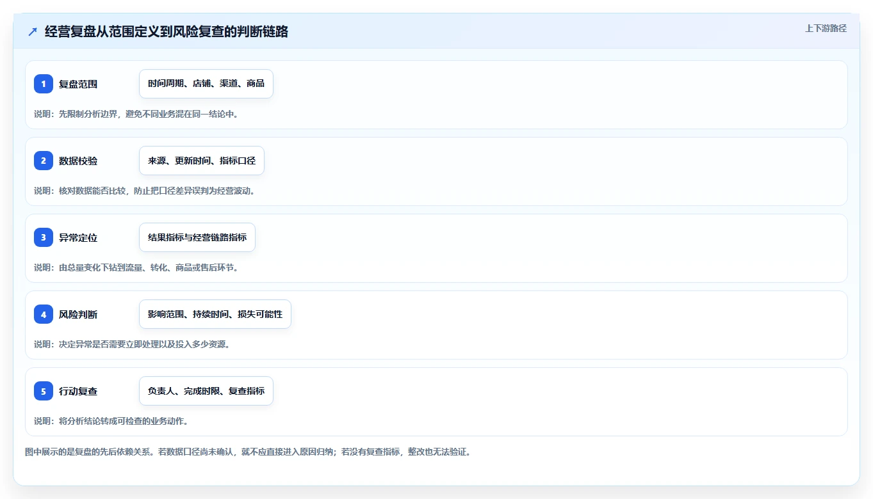
Task: Click the step 1 number badge
Action: 44,84
